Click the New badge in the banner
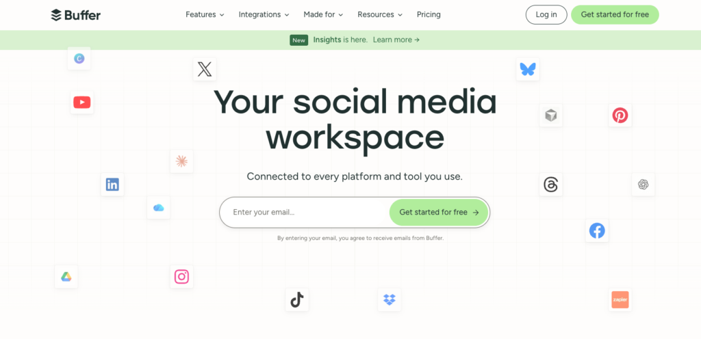The width and height of the screenshot is (701, 339). pyautogui.click(x=298, y=40)
